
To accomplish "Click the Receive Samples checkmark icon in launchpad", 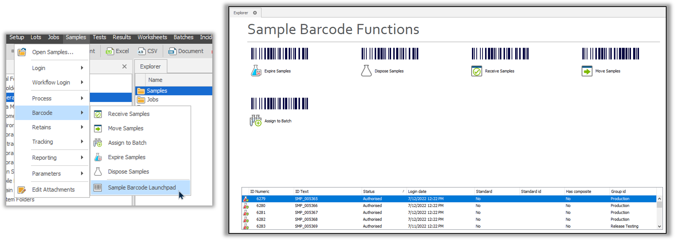I will (476, 71).
